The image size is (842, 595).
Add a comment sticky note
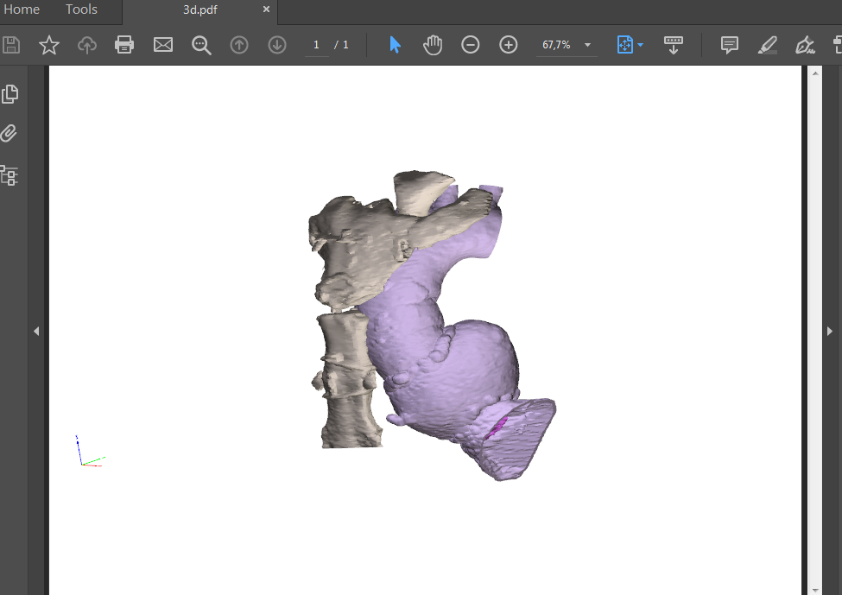[x=729, y=45]
